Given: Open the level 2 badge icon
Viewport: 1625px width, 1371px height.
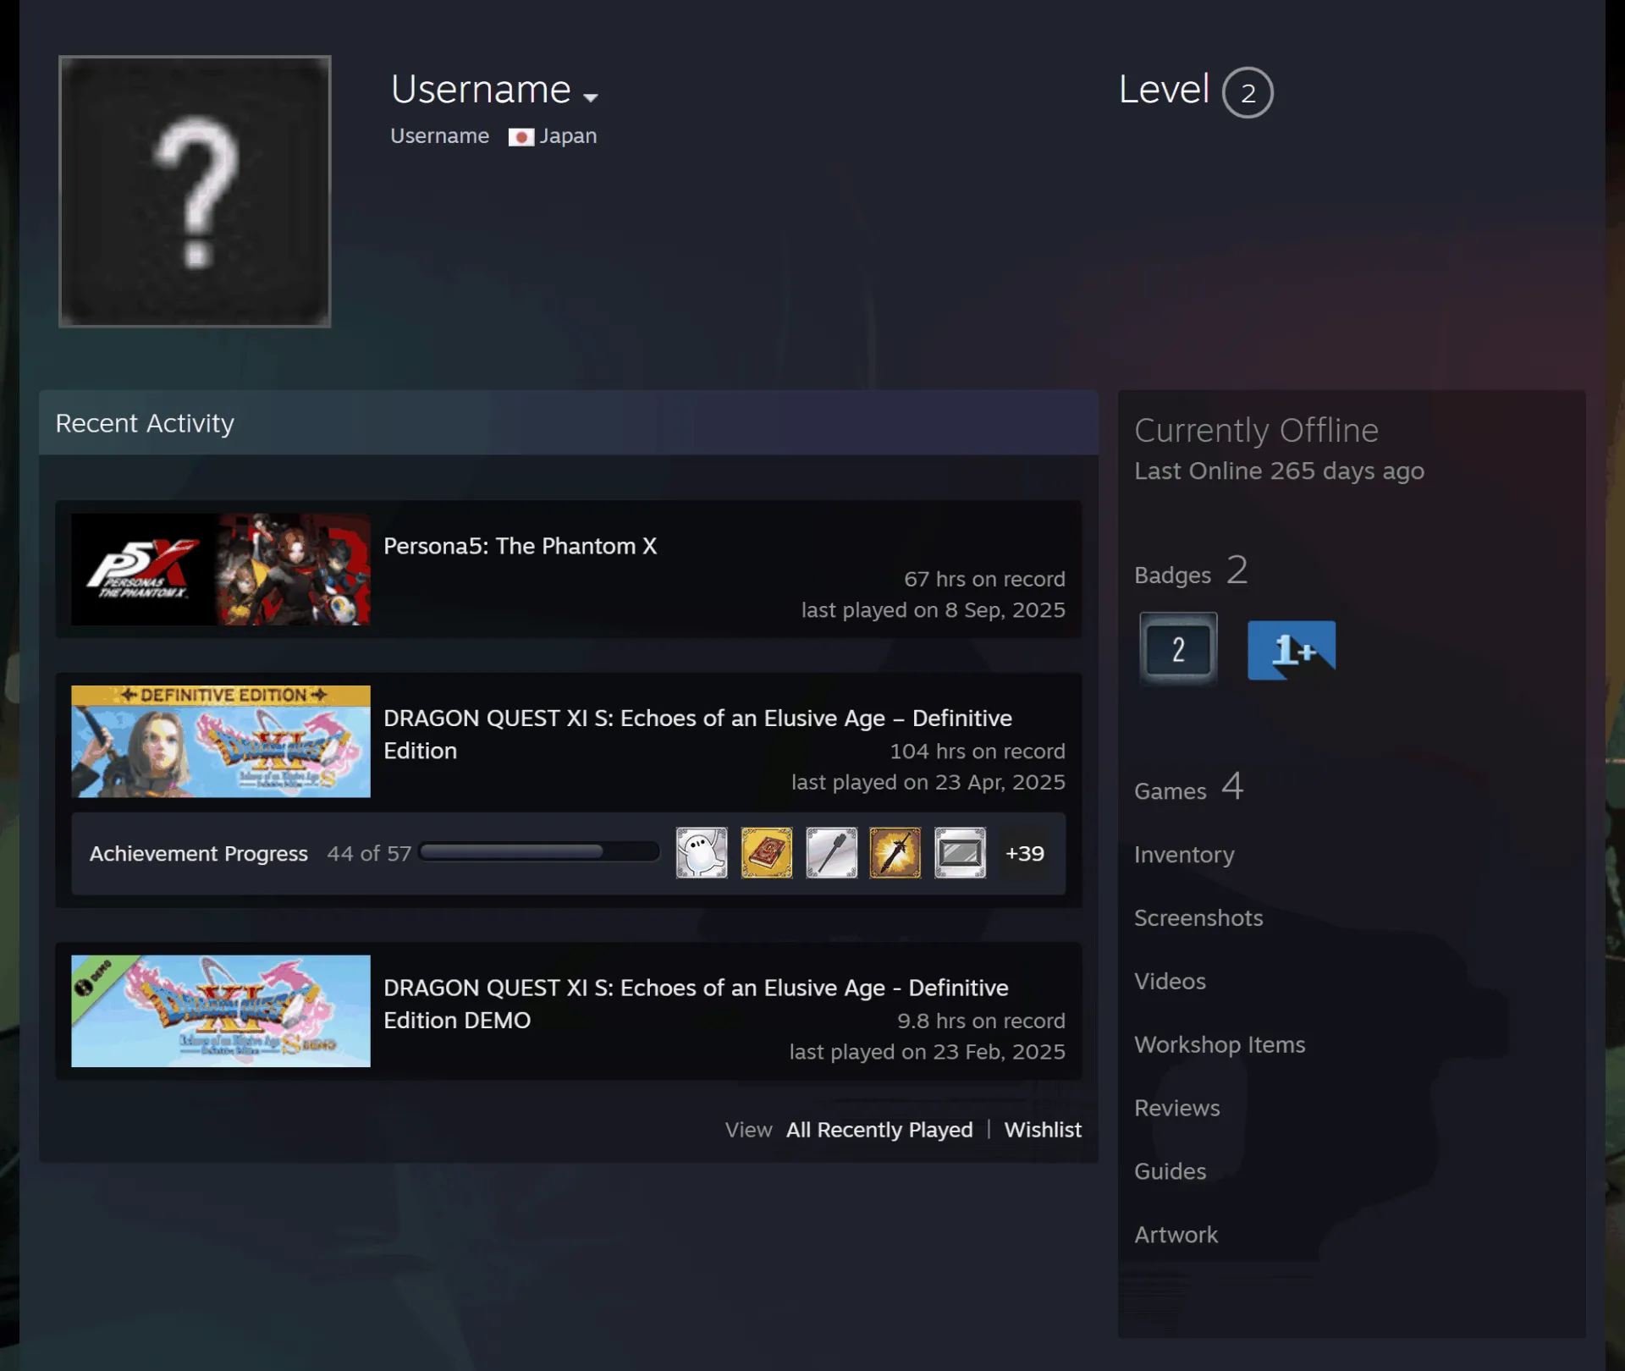Looking at the screenshot, I should 1178,649.
